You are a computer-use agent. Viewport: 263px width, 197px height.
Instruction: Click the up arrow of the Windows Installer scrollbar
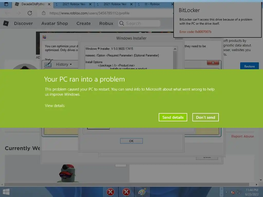(175, 49)
